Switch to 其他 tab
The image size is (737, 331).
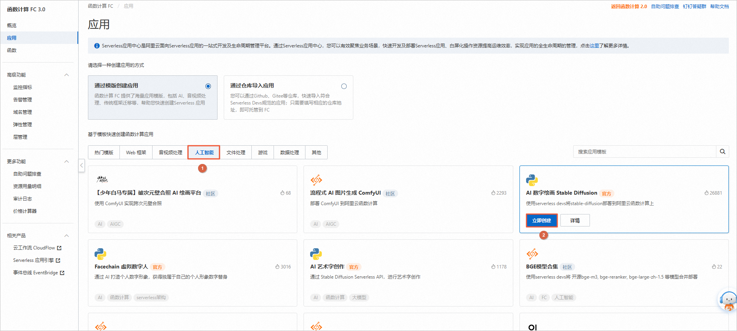316,152
